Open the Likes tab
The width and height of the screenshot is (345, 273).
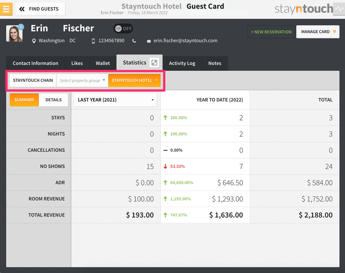tap(77, 64)
